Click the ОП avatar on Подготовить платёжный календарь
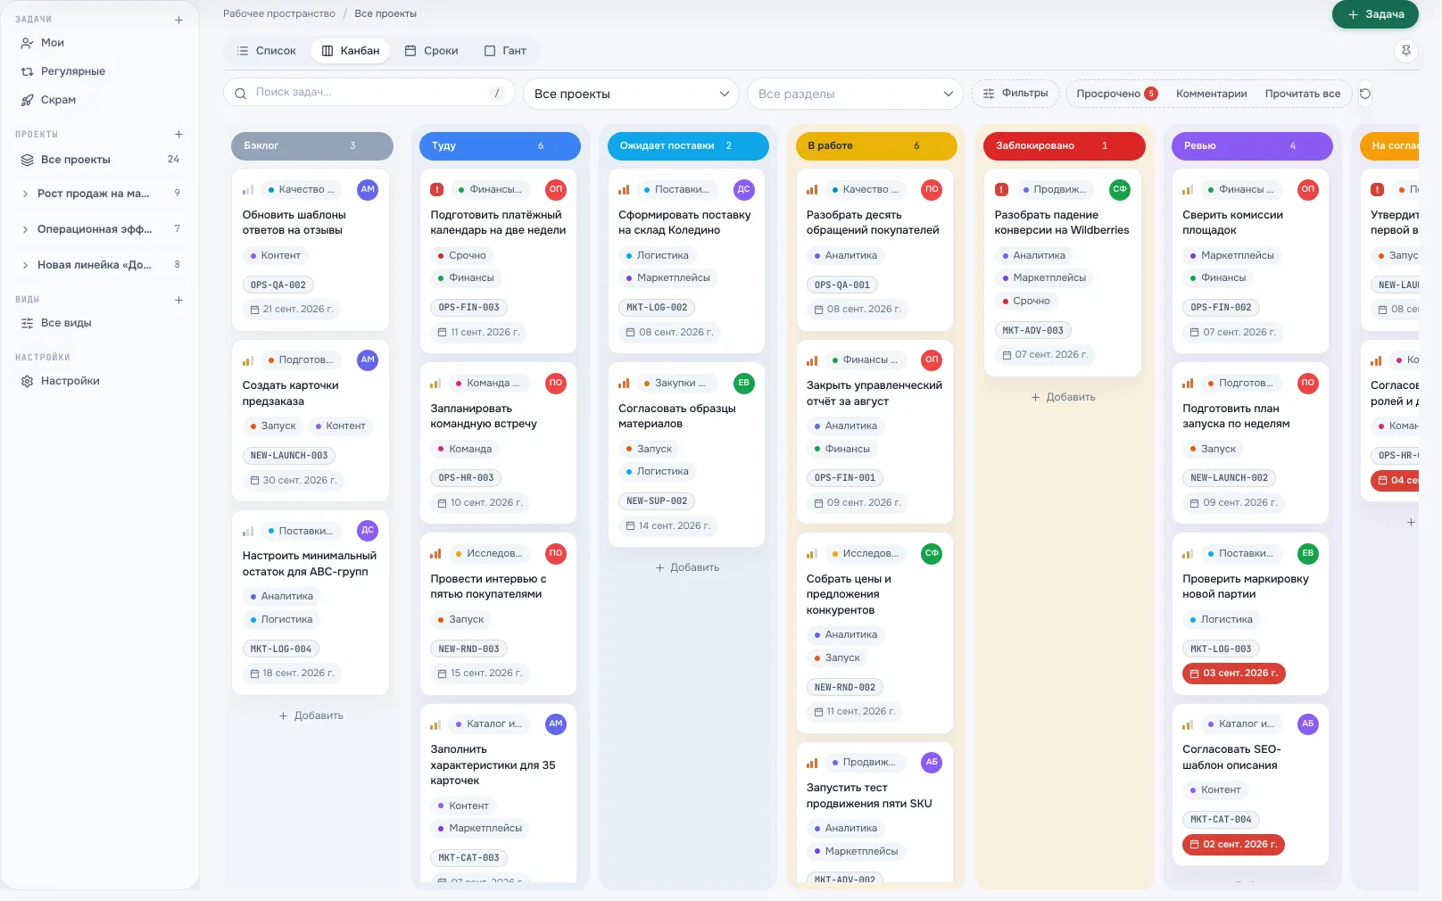Screen dimensions: 1442x901 tap(556, 189)
